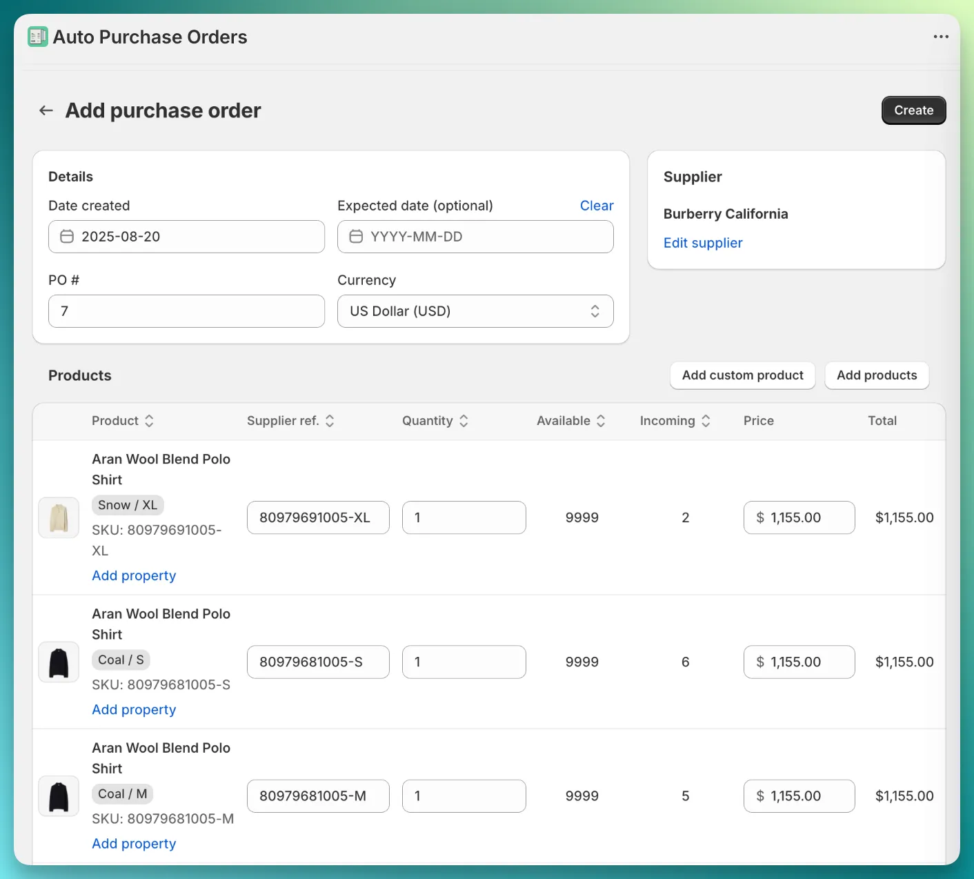Click Edit supplier link
974x879 pixels.
coord(703,243)
